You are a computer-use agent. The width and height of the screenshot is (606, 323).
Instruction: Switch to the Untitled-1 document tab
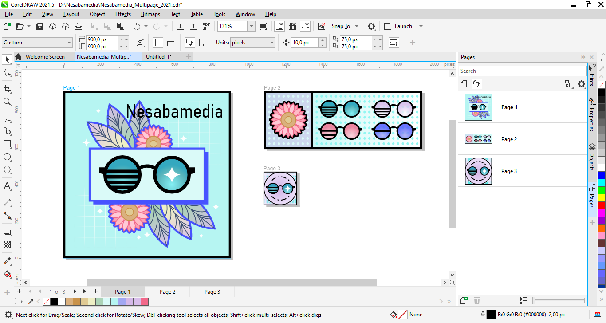pos(158,57)
